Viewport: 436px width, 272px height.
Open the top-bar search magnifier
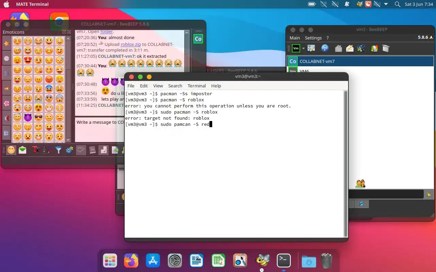[397, 4]
